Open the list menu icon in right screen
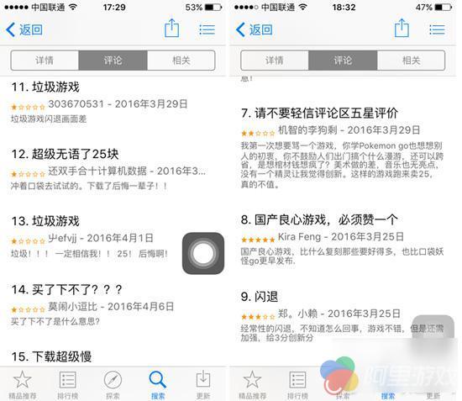Viewport: 462px width, 401px height. click(437, 29)
